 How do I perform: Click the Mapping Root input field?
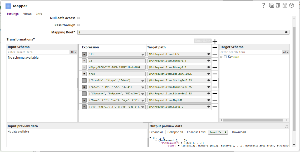[183, 32]
